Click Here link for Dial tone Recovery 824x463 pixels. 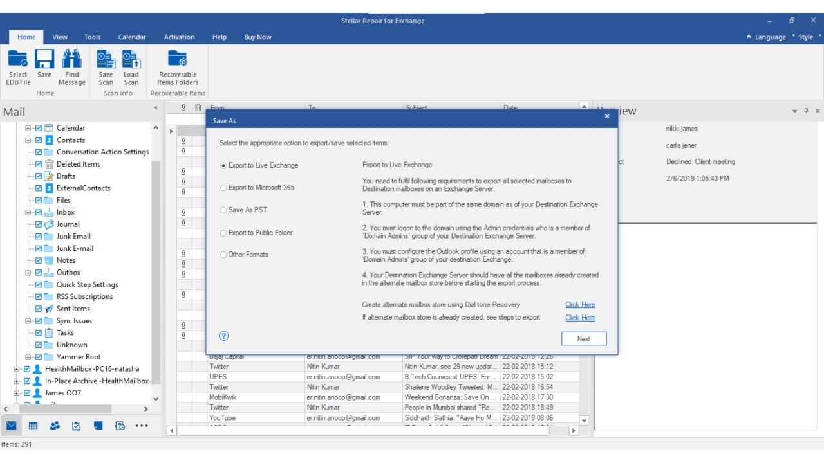pos(580,305)
